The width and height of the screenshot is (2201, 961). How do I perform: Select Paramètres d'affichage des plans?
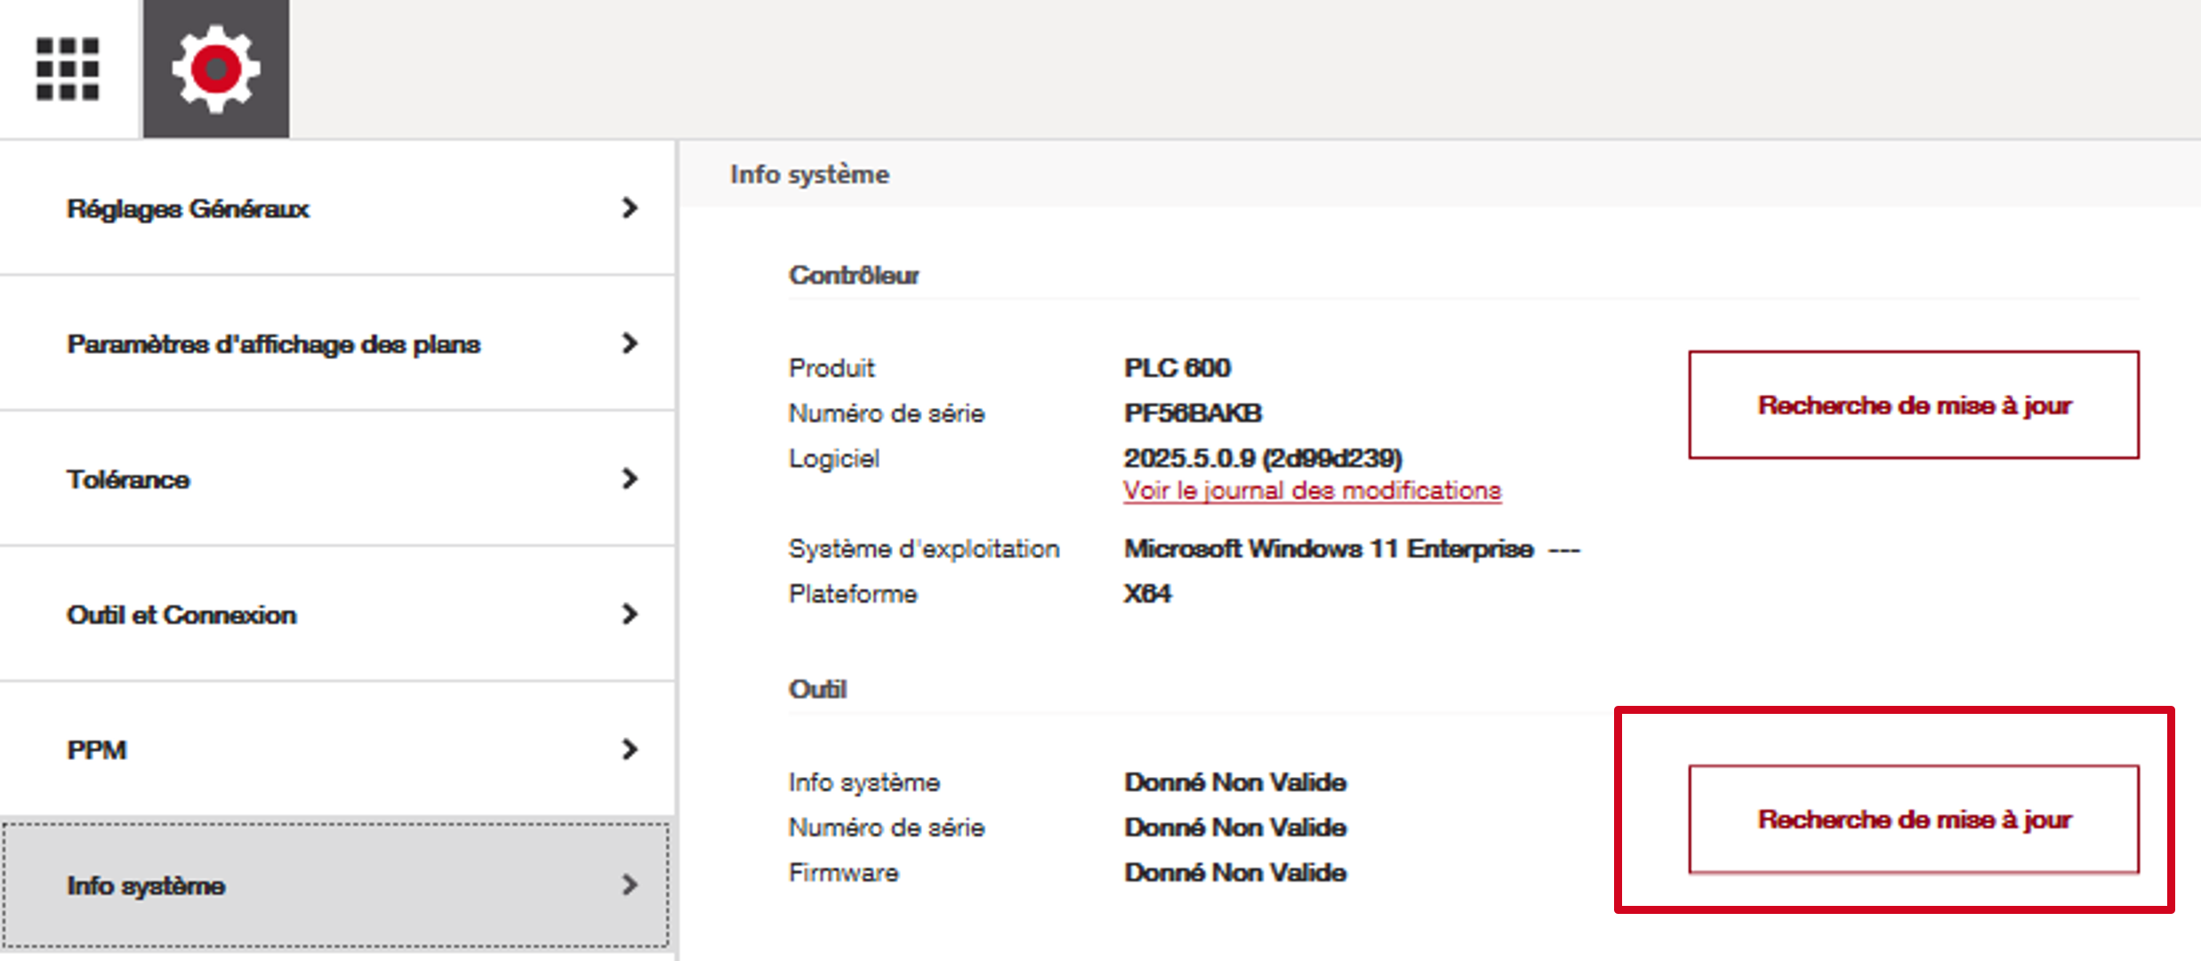[x=273, y=344]
